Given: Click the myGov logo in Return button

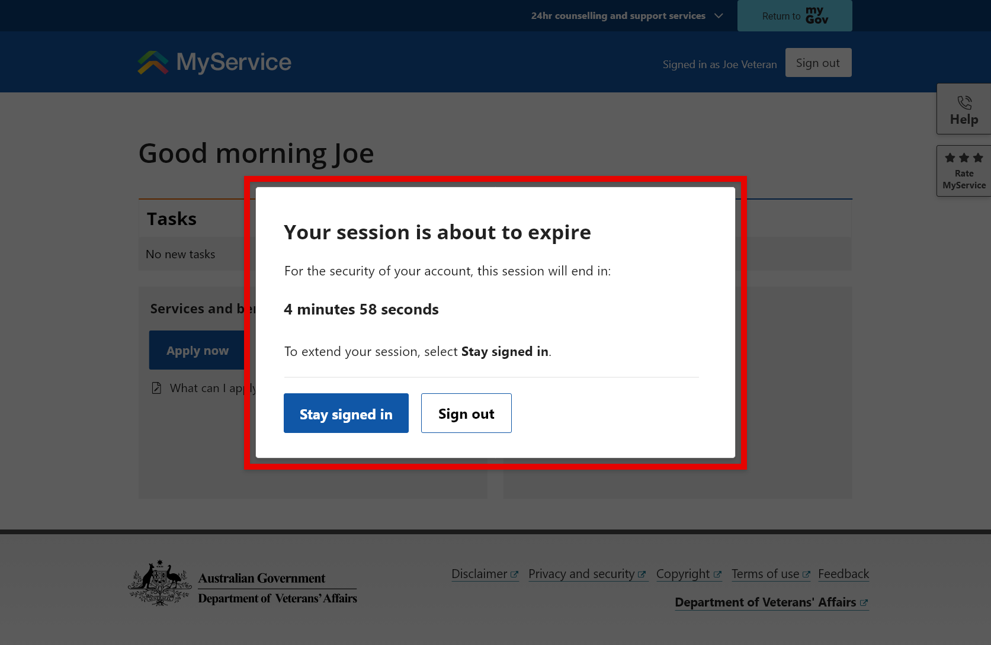Looking at the screenshot, I should [x=817, y=15].
